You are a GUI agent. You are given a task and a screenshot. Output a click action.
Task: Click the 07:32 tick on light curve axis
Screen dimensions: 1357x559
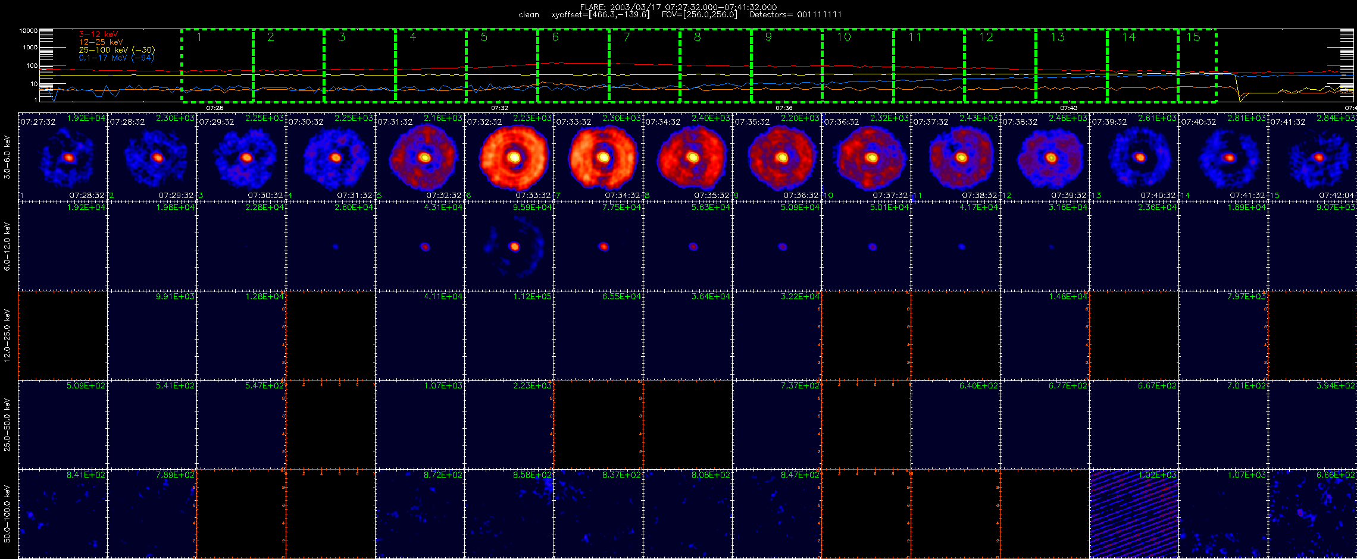[499, 108]
